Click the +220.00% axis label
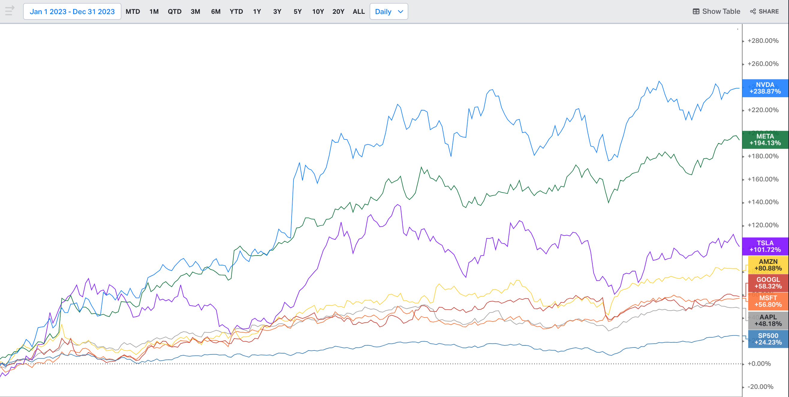 click(763, 110)
